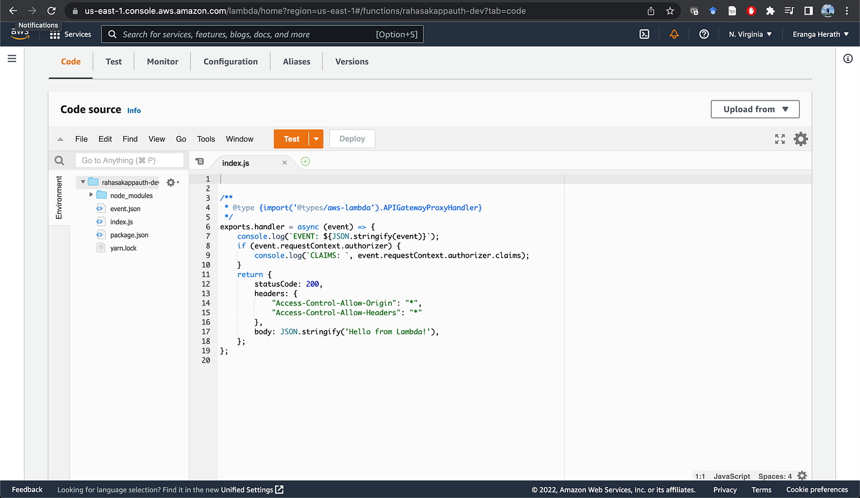Screen dimensions: 860x498
Task: Open the Upload from dropdown
Action: 755,109
